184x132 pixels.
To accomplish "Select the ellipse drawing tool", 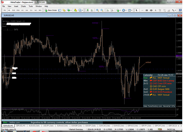I will click(151, 10).
